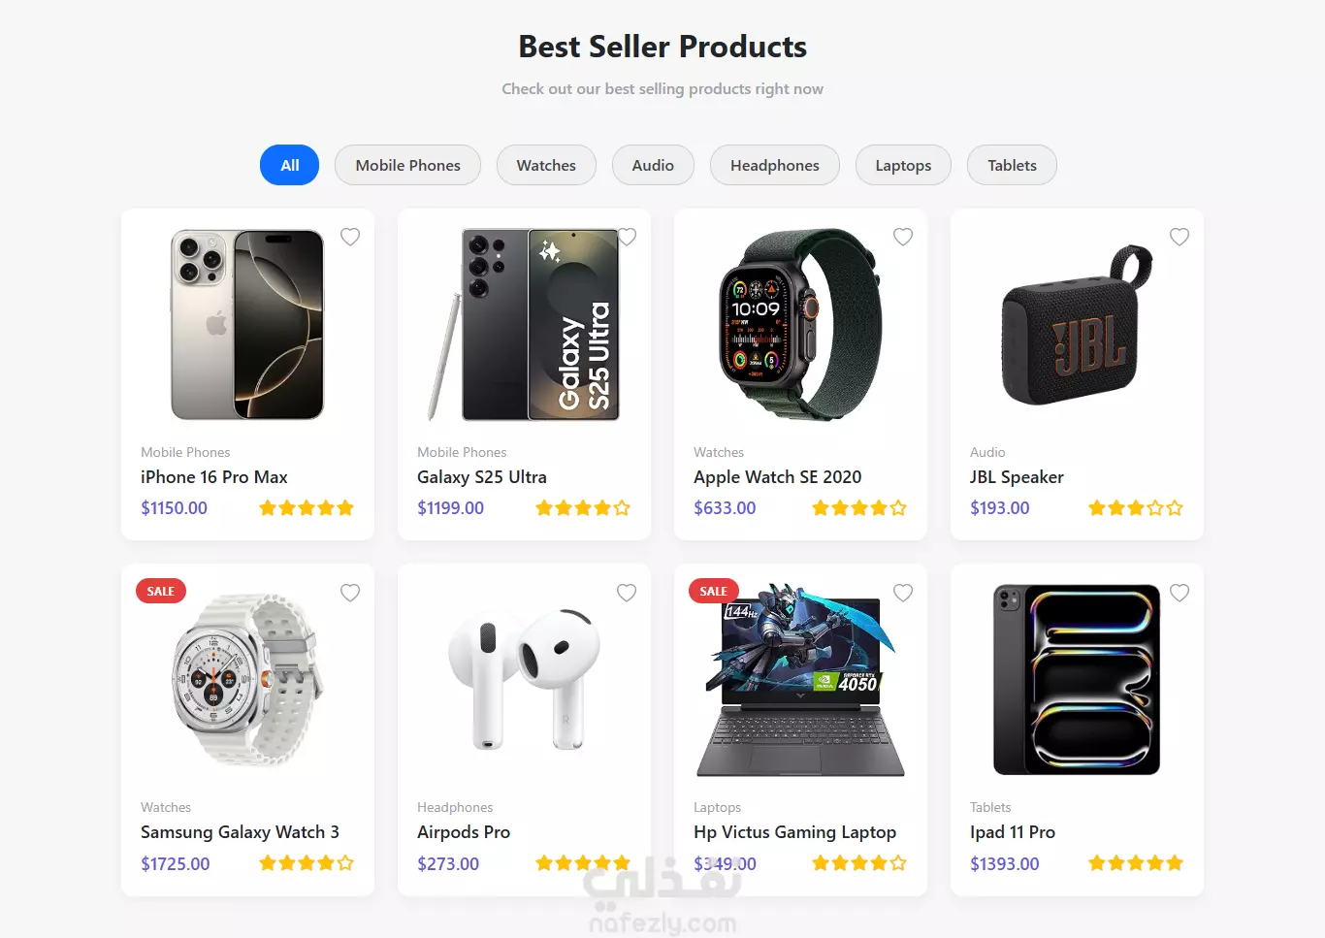This screenshot has height=938, width=1325.
Task: Toggle the Samsung Galaxy Watch 3 heart
Action: [x=350, y=593]
